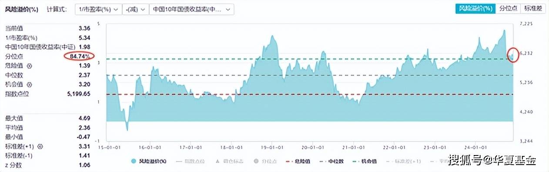Image resolution: width=549 pixels, height=172 pixels.
Task: Click the 16-01-01 date axis label
Action: pyautogui.click(x=150, y=147)
